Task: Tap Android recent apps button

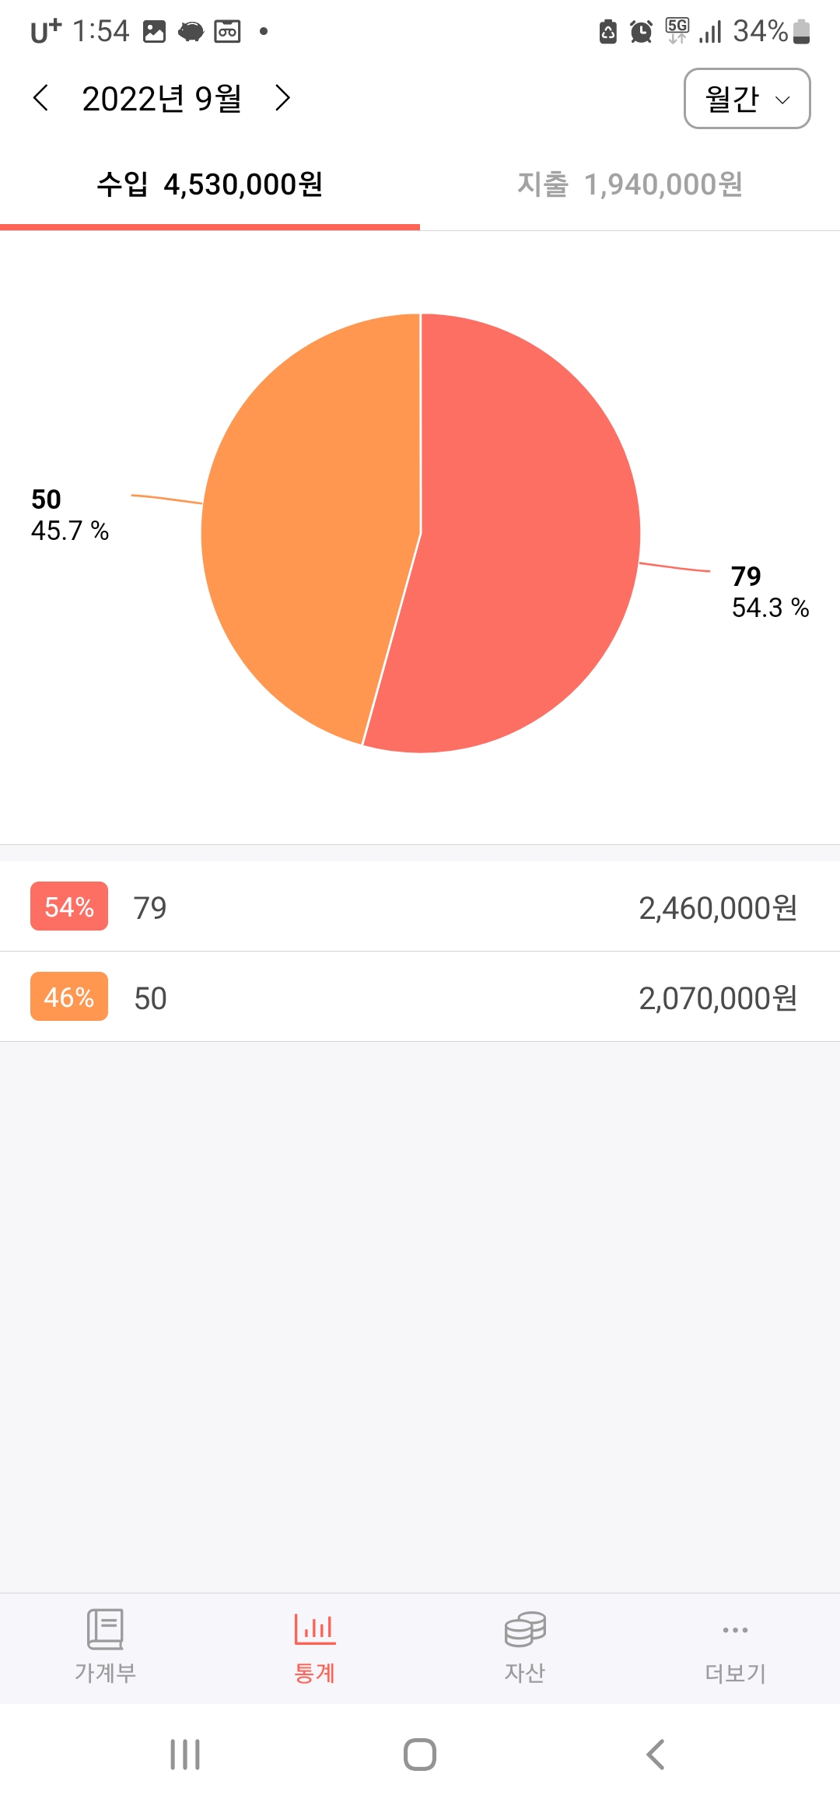Action: [x=185, y=1755]
